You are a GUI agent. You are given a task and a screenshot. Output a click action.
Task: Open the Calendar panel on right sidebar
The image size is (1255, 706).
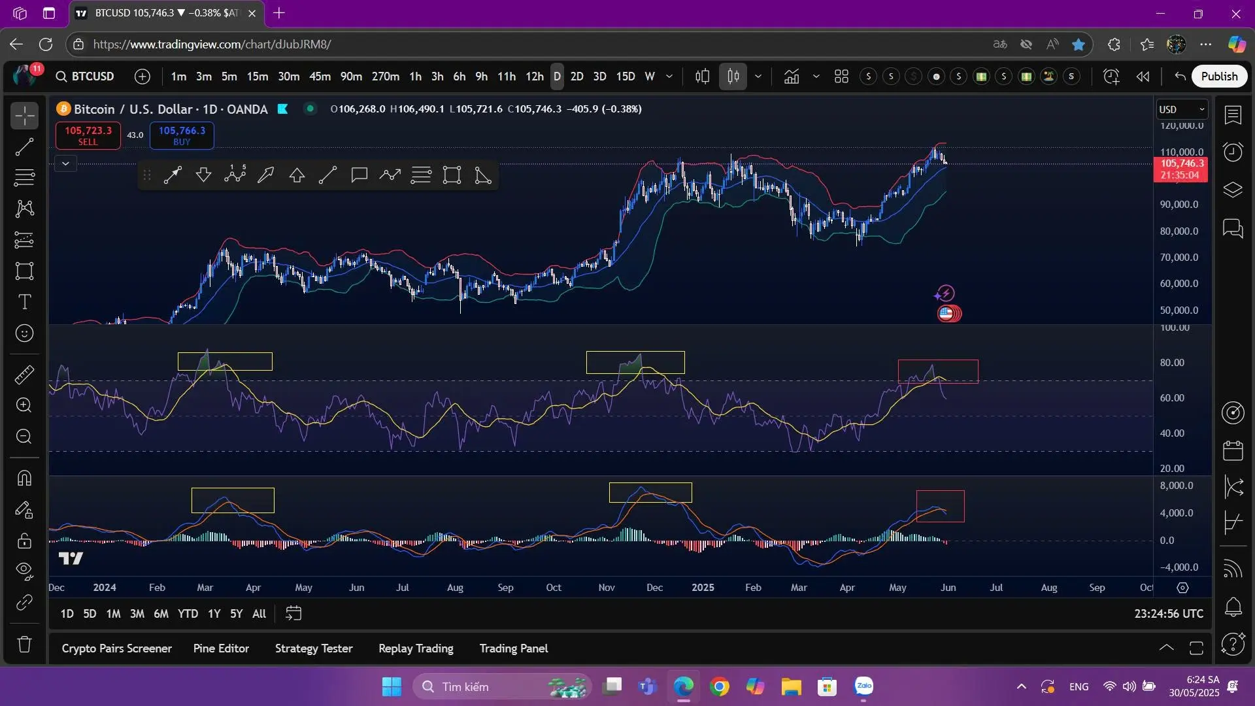tap(1233, 450)
